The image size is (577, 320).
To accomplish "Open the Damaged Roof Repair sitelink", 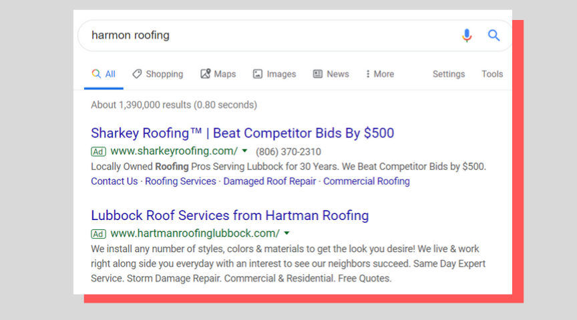I will [270, 181].
